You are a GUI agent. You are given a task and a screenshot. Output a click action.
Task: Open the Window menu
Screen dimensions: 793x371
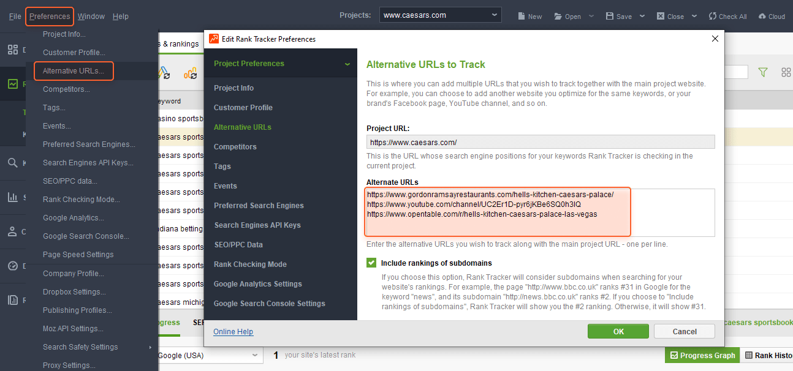(x=91, y=17)
